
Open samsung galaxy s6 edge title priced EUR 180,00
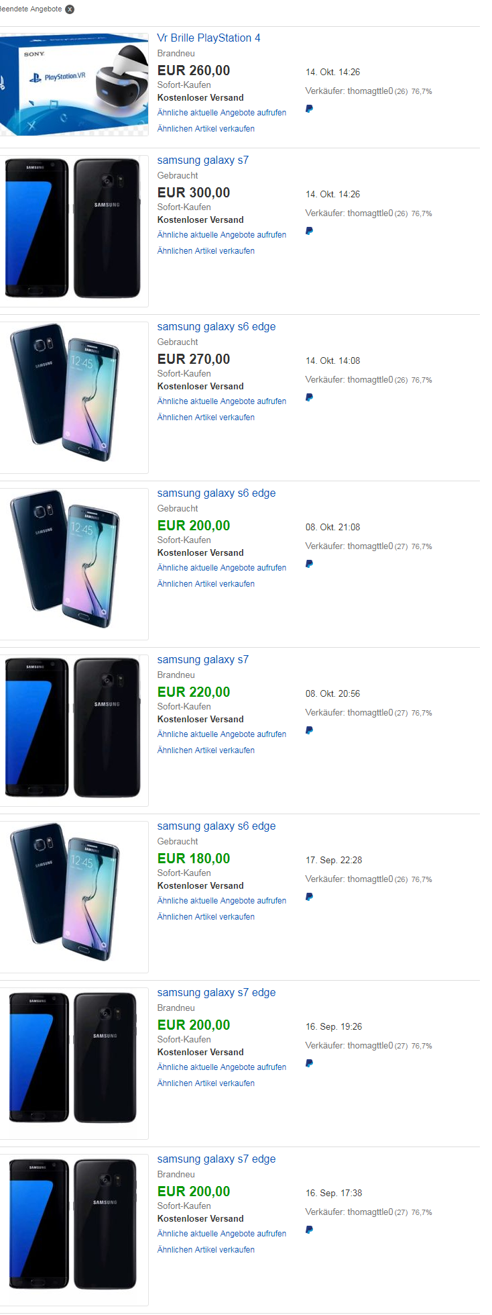[216, 826]
